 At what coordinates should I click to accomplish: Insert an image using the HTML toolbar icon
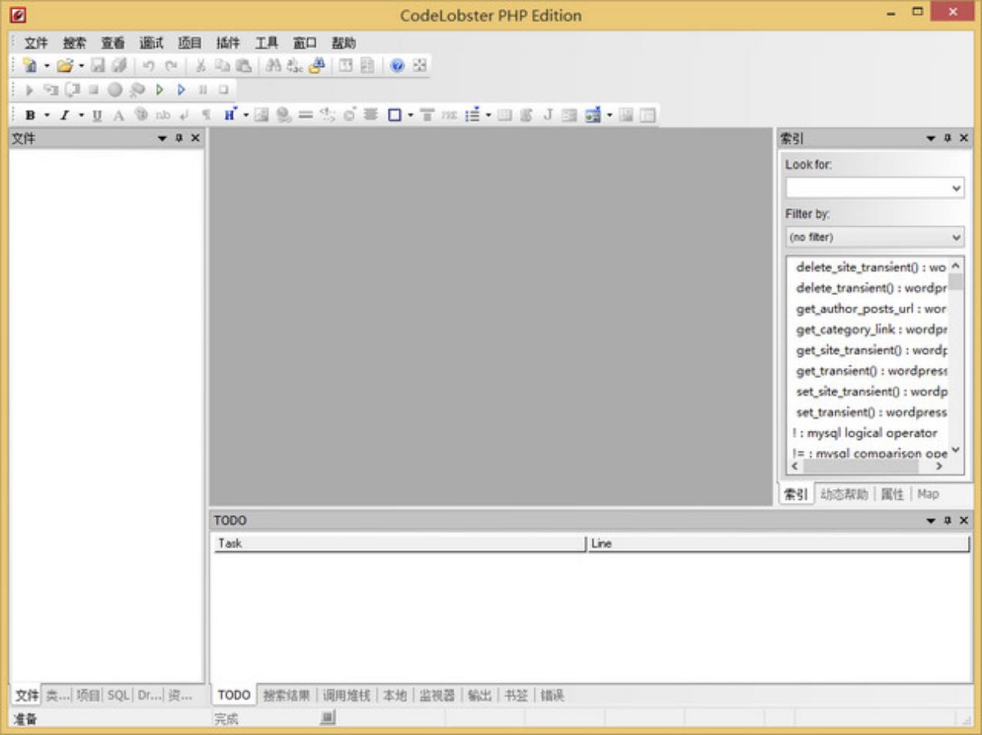[x=262, y=115]
